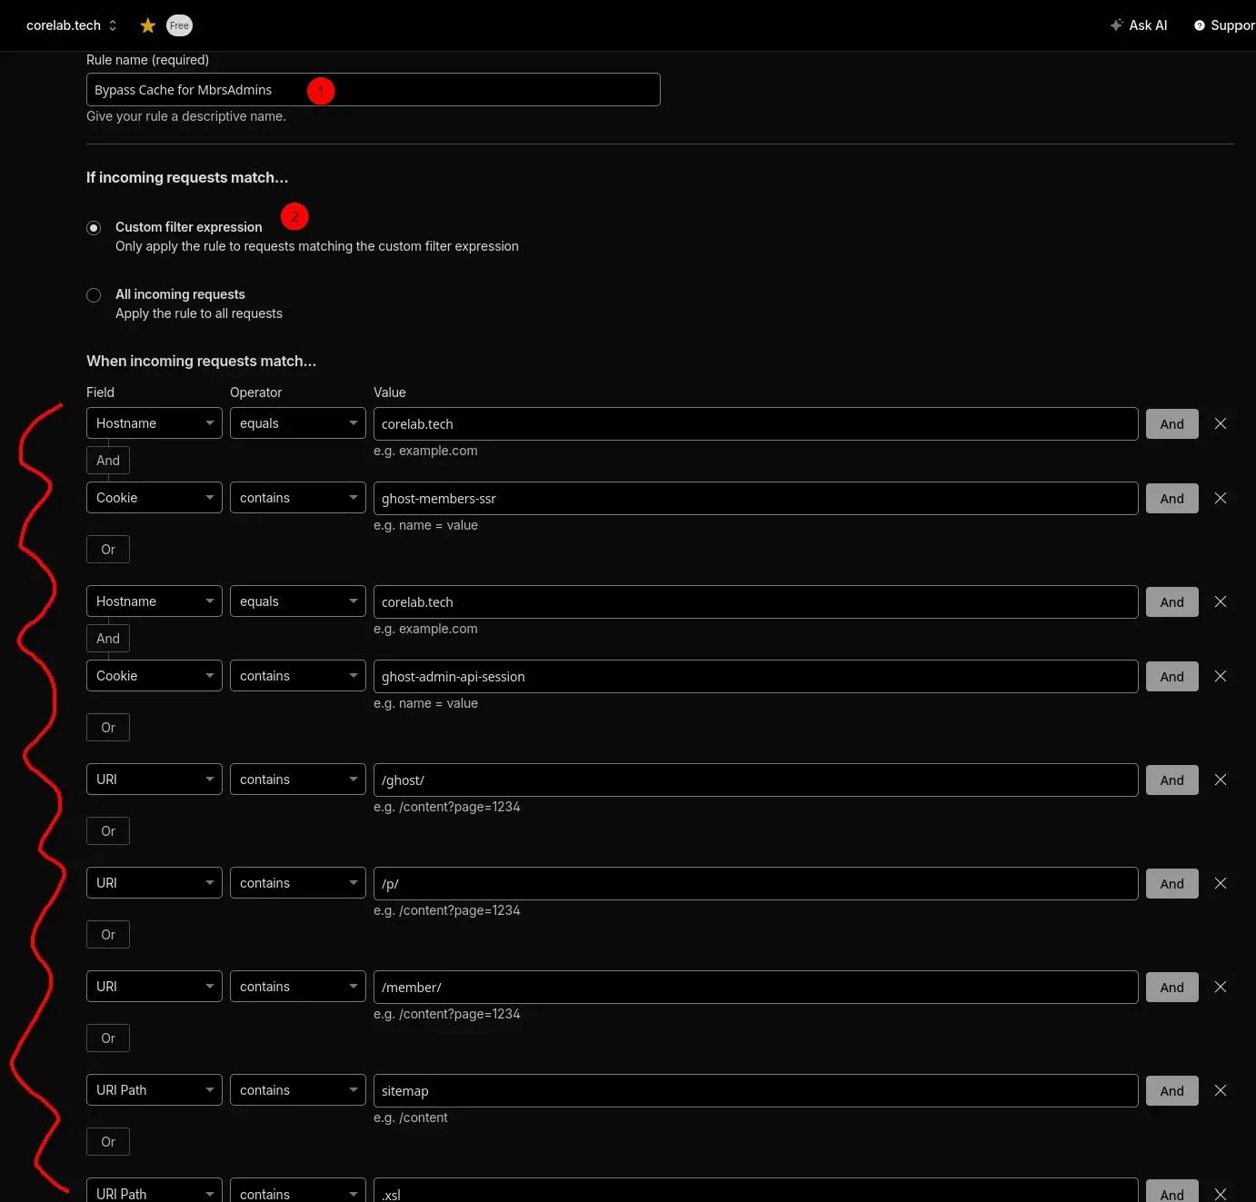Click And button right of /ghost/ value
This screenshot has width=1256, height=1202.
coord(1172,780)
